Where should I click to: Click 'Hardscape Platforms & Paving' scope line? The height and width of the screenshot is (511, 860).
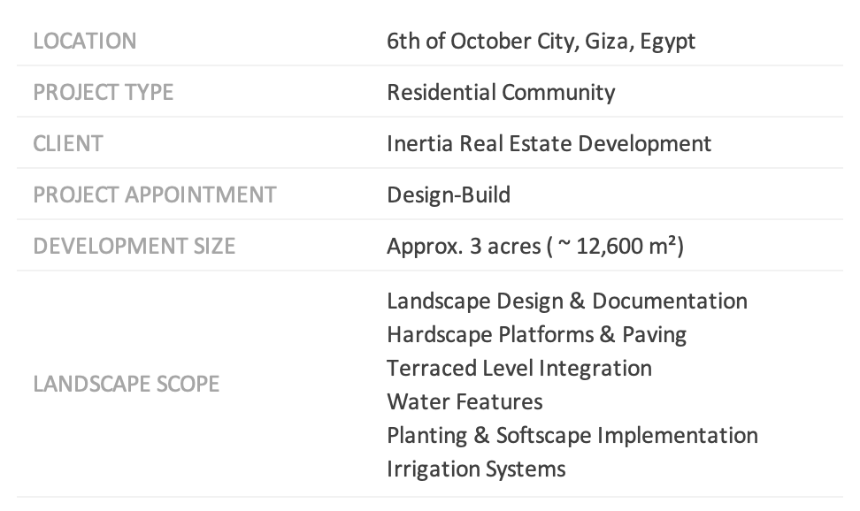point(536,334)
